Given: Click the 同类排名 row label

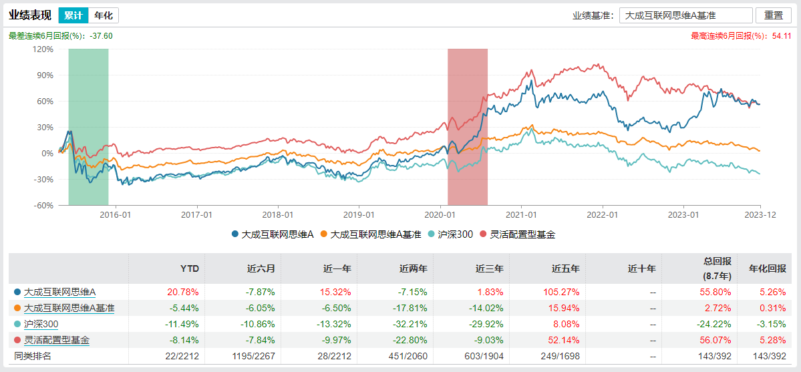Looking at the screenshot, I should pos(32,356).
